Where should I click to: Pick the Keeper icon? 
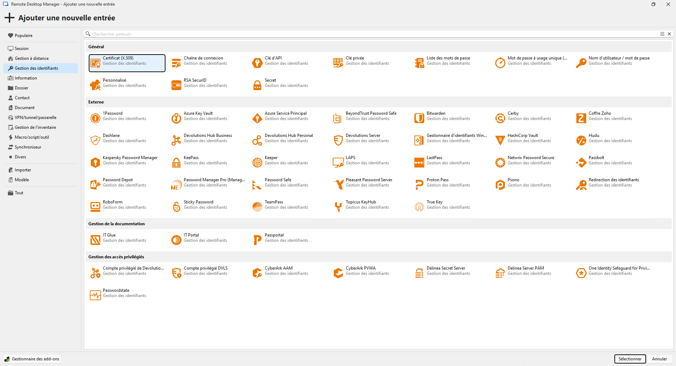pos(257,163)
